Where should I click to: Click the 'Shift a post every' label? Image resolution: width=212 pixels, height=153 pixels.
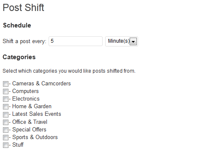24,41
